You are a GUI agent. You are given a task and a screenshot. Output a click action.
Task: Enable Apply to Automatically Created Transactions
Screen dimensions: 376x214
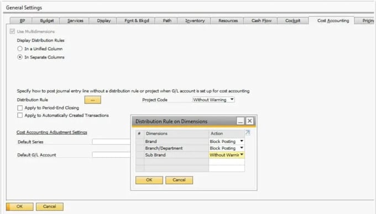point(20,115)
